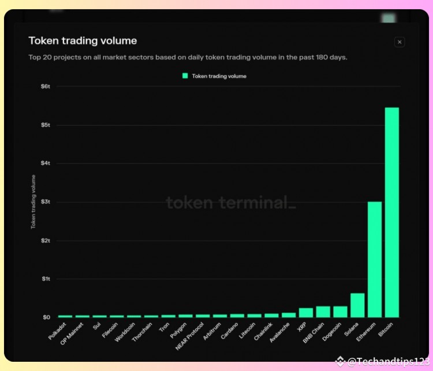Screen dimensions: 433x371
Task: Select the XRP bar
Action: (x=305, y=312)
